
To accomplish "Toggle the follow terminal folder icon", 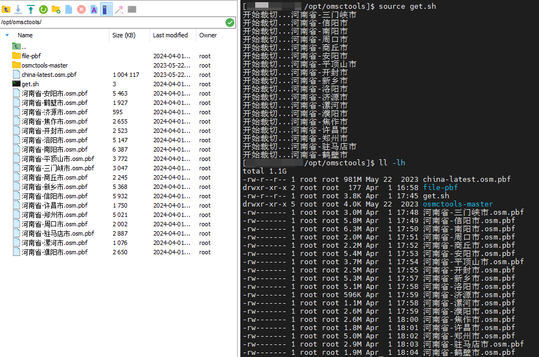I will tap(106, 9).
